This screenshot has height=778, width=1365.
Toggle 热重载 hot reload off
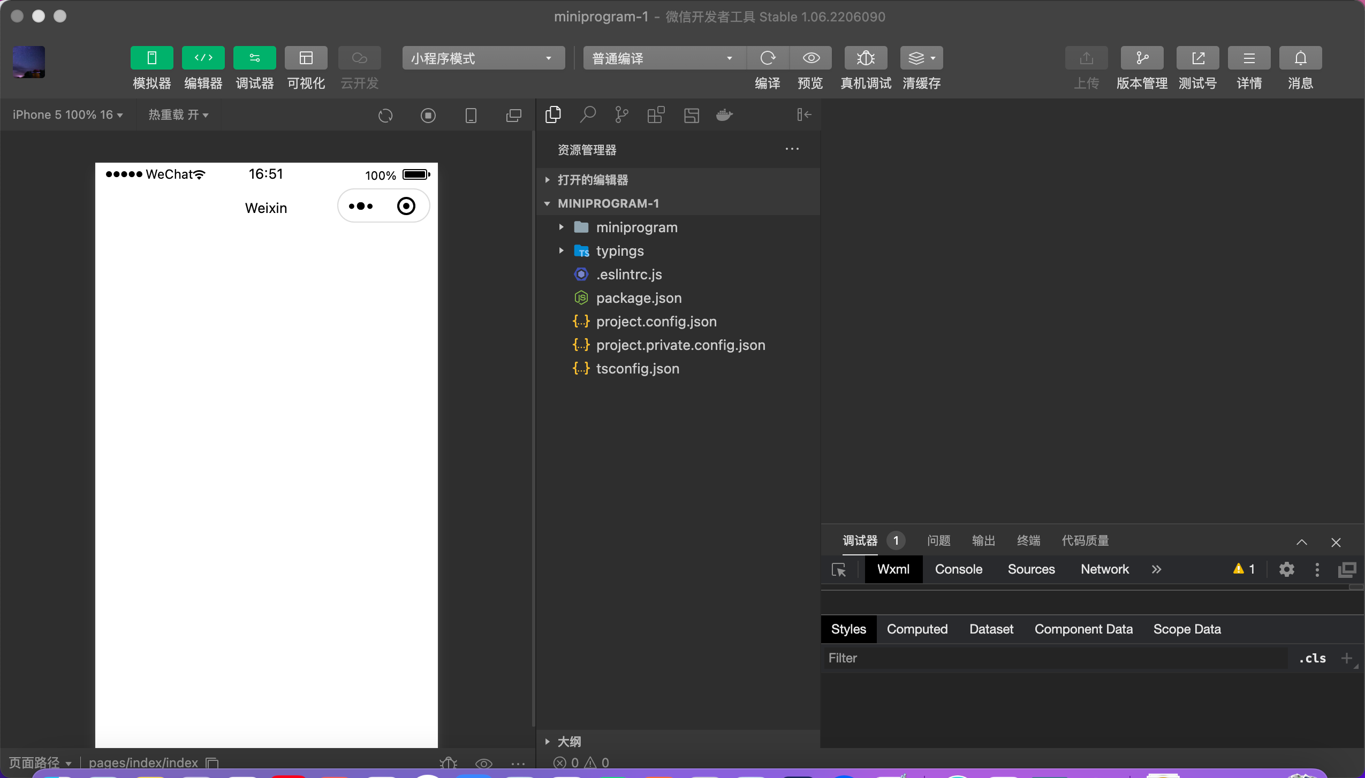point(178,115)
